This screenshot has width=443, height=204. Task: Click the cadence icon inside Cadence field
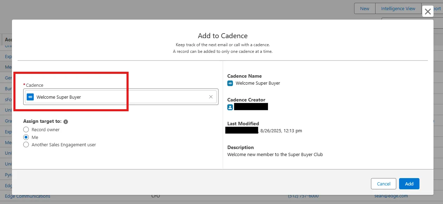click(x=30, y=97)
